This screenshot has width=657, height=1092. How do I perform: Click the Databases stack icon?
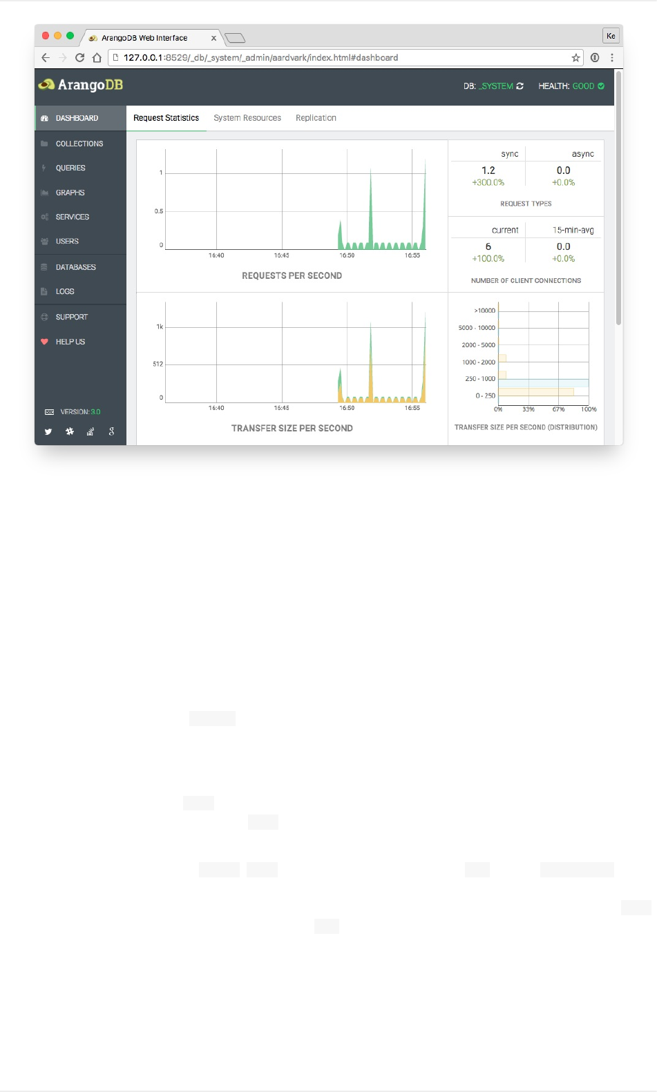click(x=45, y=267)
